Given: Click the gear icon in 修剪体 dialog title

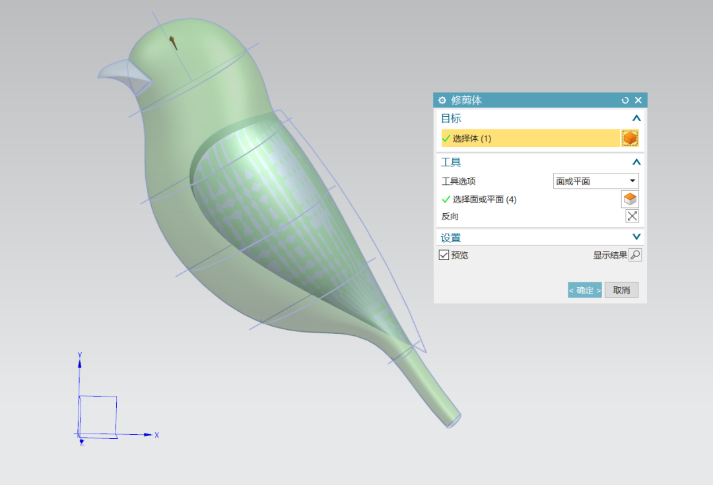Looking at the screenshot, I should [442, 100].
